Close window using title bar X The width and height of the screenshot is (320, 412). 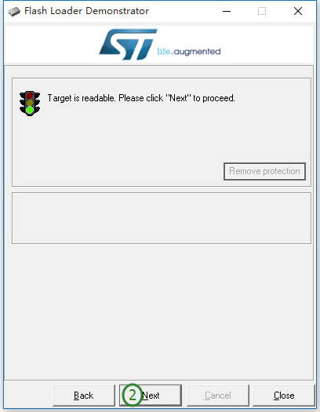click(x=298, y=11)
